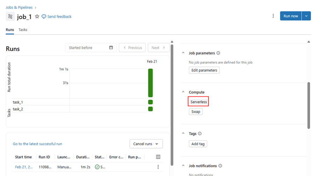315x176 pixels.
Task: Show info tooltip for Job parameters
Action: [x=218, y=53]
